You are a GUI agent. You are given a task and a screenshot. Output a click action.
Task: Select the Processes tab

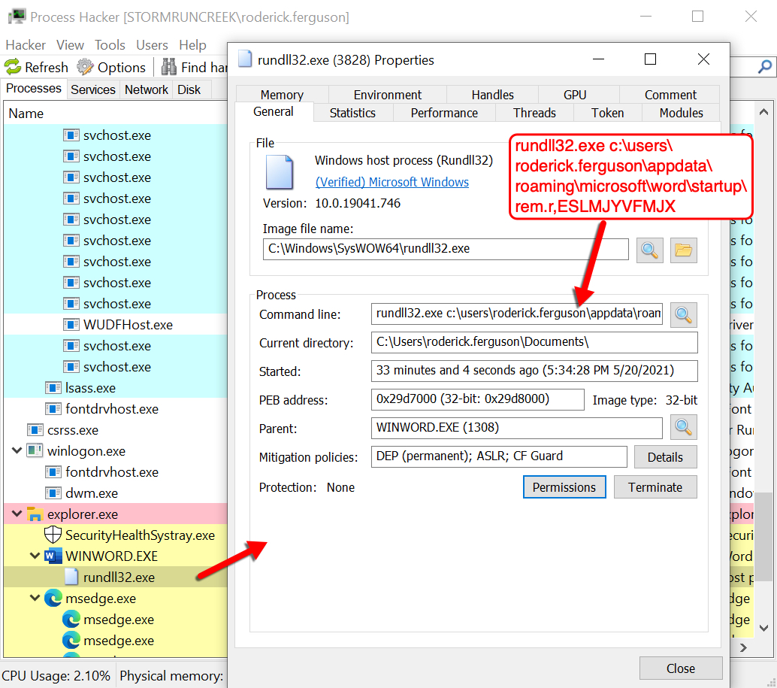(34, 88)
